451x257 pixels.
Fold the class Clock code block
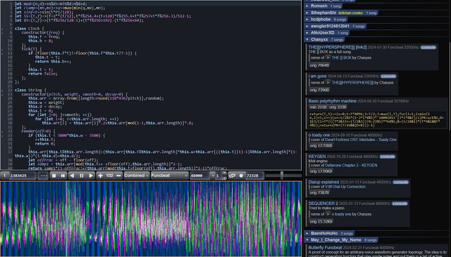[2, 28]
